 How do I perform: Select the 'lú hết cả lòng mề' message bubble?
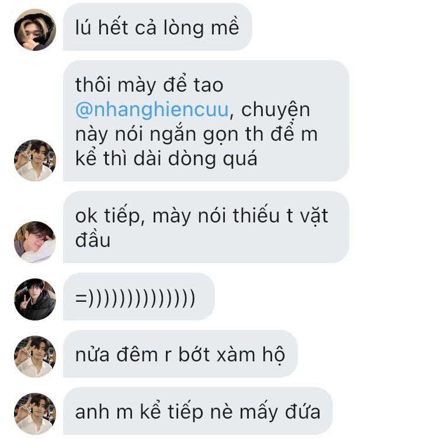pos(158,27)
